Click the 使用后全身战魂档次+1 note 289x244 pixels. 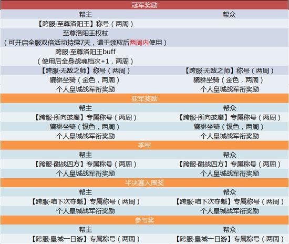click(85, 61)
